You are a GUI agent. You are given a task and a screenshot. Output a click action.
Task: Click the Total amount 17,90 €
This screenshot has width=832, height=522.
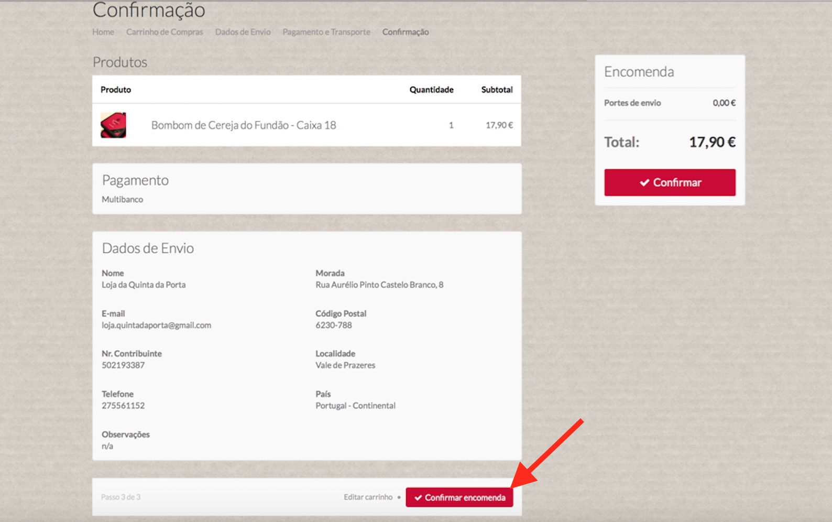(712, 142)
